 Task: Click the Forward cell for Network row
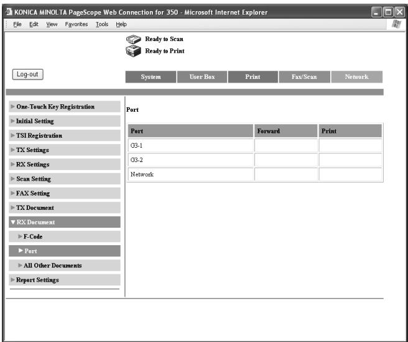tap(286, 174)
